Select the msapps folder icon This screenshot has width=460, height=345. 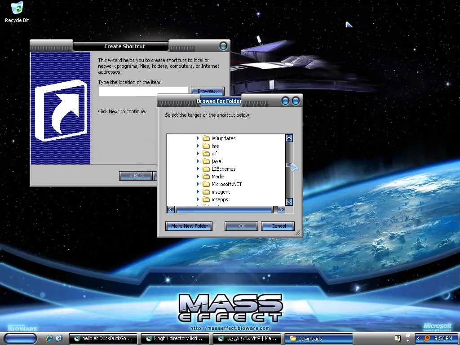pos(206,199)
